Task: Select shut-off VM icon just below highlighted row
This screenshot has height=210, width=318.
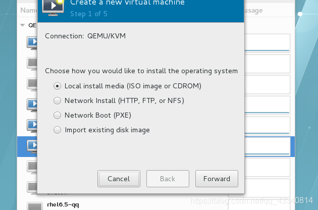Action: coord(32,167)
